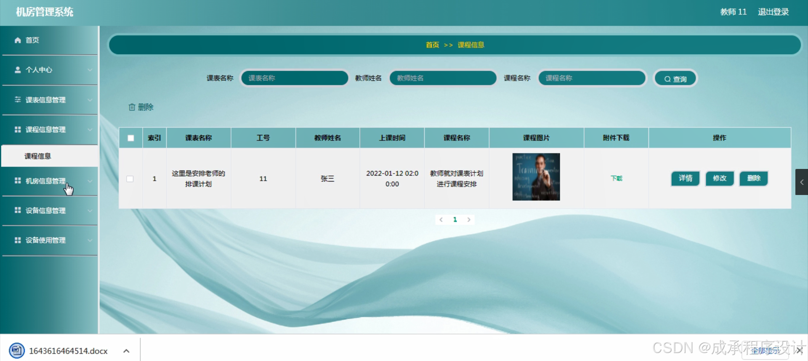This screenshot has width=808, height=361.
Task: Click the 机房管理系统 title
Action: [45, 12]
